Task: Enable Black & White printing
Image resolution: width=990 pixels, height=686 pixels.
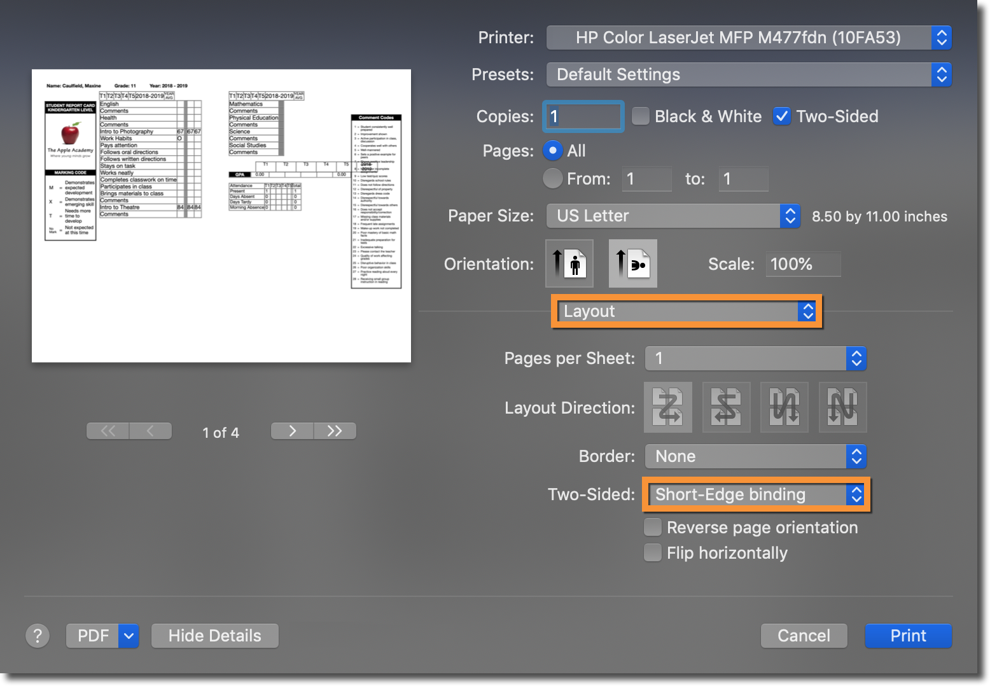Action: (641, 116)
